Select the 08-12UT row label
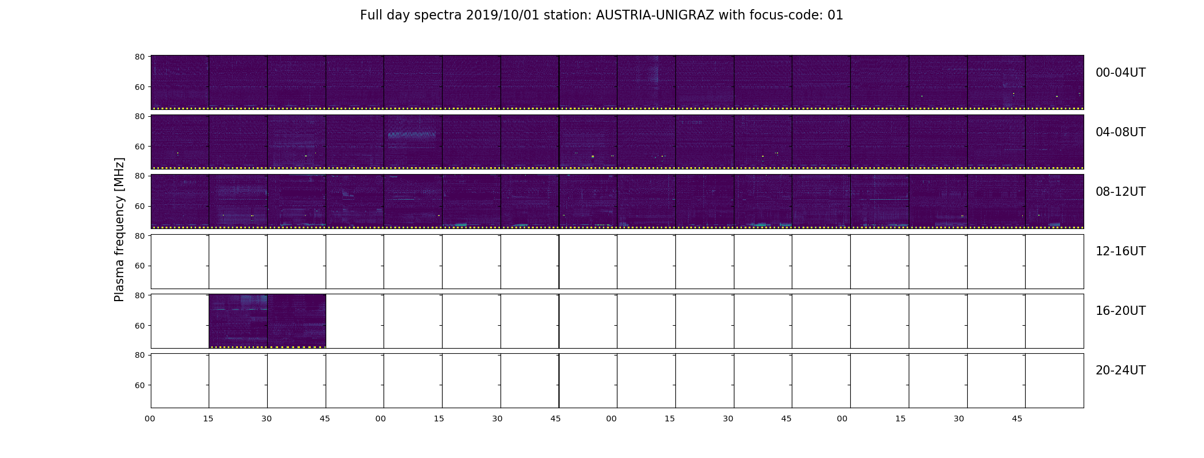 [1120, 192]
